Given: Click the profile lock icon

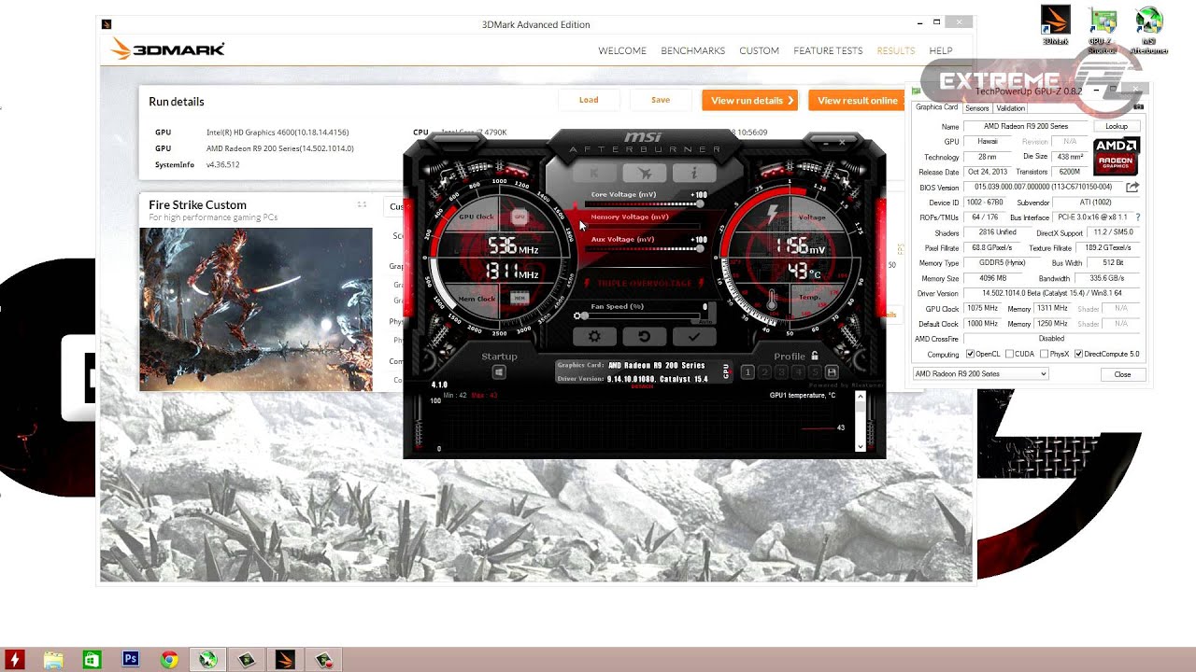Looking at the screenshot, I should point(815,356).
